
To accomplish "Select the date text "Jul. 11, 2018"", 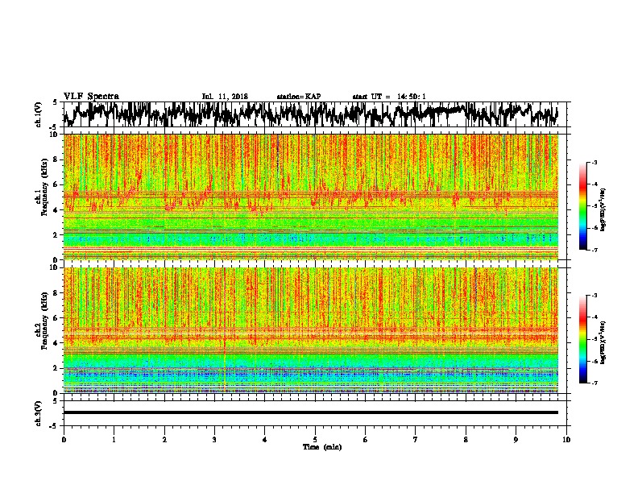I will 225,97.
